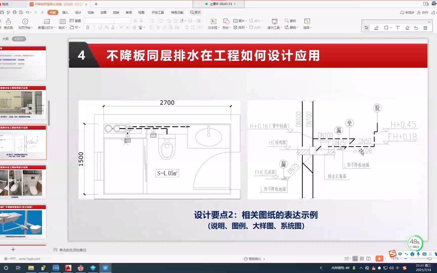
Task: Select the blue technical diagram slide thumbnail
Action: pos(23,222)
